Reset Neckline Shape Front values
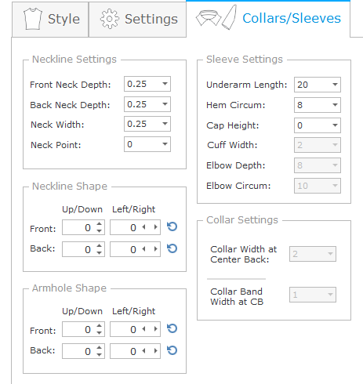 pyautogui.click(x=172, y=226)
